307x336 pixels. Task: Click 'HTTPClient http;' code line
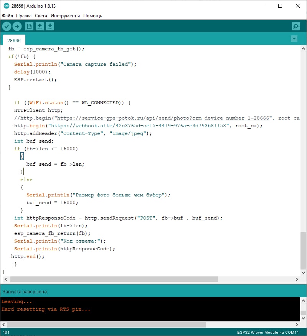point(38,110)
